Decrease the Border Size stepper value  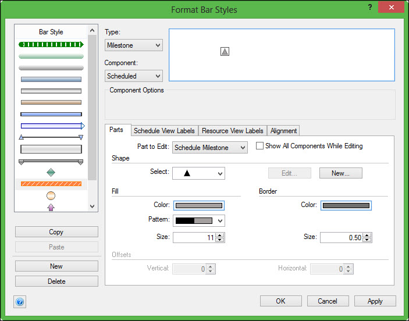[367, 240]
